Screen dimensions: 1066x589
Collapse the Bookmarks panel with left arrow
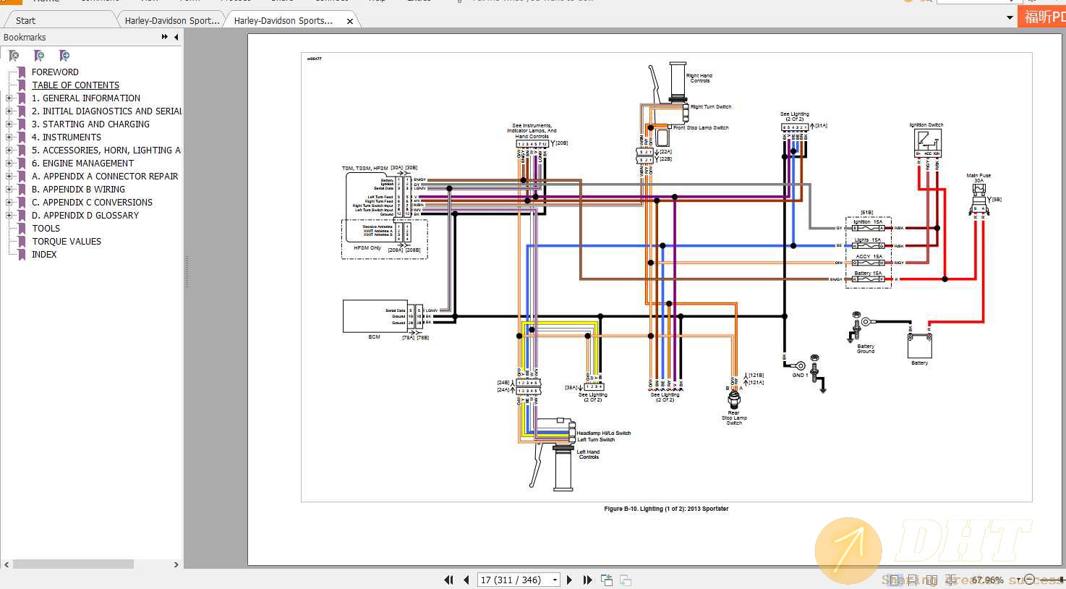(176, 37)
